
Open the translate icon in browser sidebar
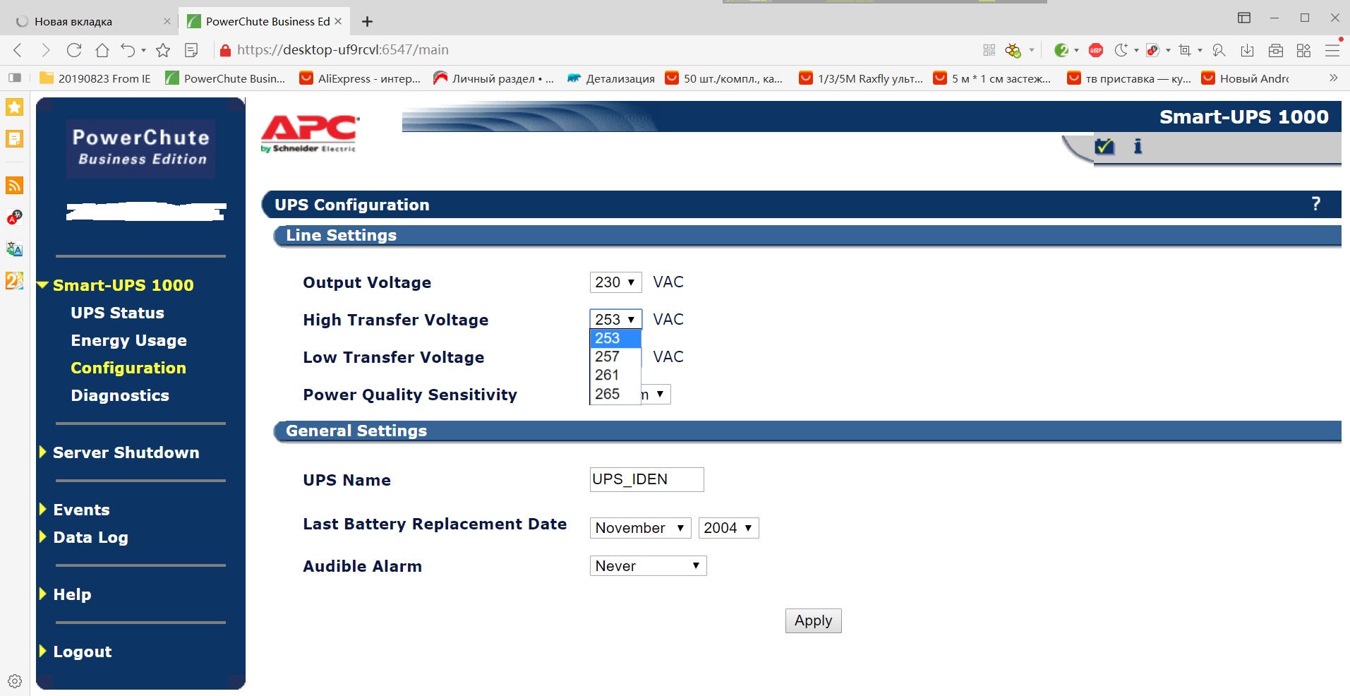(x=15, y=249)
